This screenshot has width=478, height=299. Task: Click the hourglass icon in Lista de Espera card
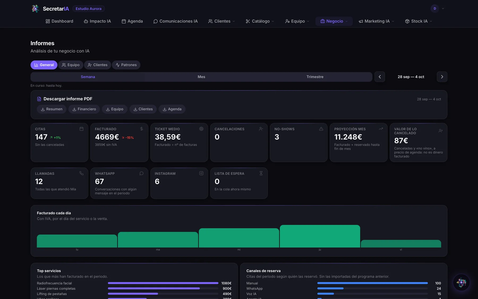coord(261,173)
